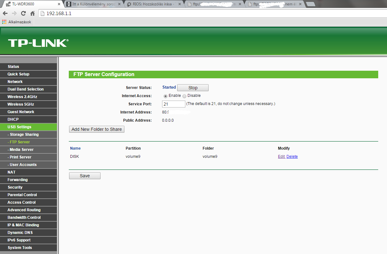This screenshot has height=254, width=387.
Task: Open IPv6 Support menu
Action: (29, 240)
